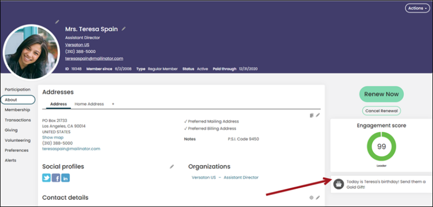Open the Actions dropdown
Screen dimensions: 433x207
click(x=417, y=8)
